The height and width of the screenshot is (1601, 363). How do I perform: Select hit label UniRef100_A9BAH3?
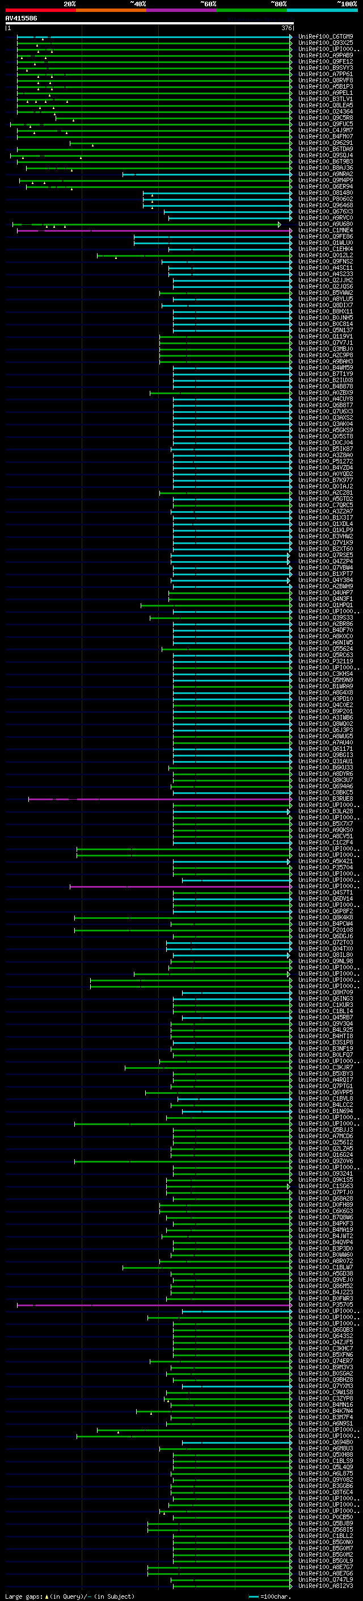pos(325,362)
